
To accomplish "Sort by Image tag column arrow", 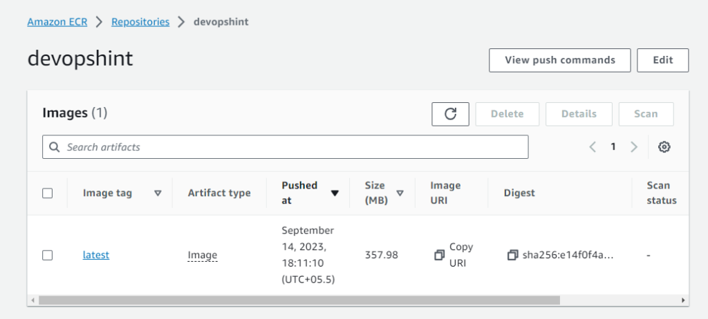I will click(x=158, y=193).
